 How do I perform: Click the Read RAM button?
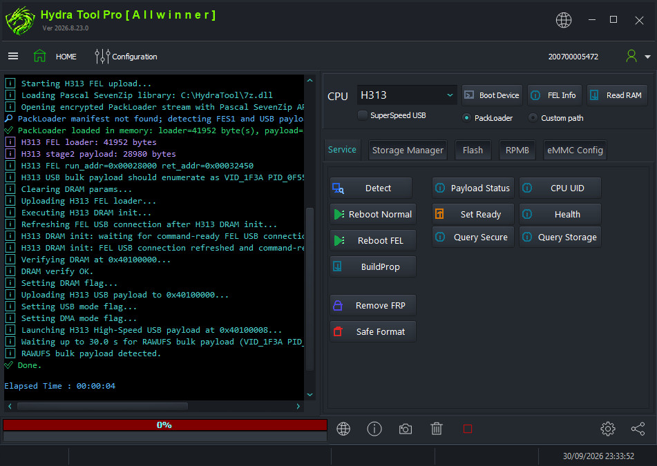coord(617,95)
